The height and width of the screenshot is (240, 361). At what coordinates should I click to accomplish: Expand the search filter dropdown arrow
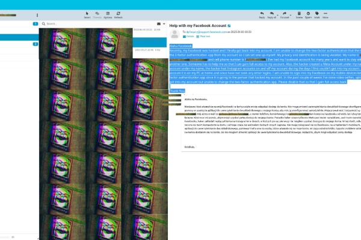click(x=164, y=23)
